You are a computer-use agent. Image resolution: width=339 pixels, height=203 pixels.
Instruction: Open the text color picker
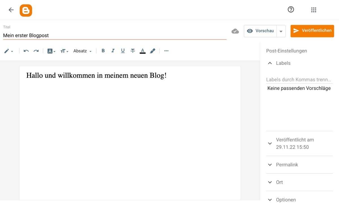coord(143,51)
